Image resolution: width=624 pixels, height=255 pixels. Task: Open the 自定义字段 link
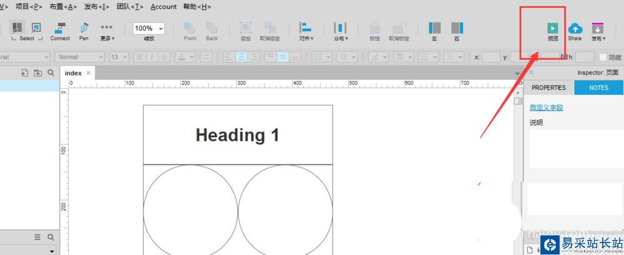pyautogui.click(x=546, y=107)
